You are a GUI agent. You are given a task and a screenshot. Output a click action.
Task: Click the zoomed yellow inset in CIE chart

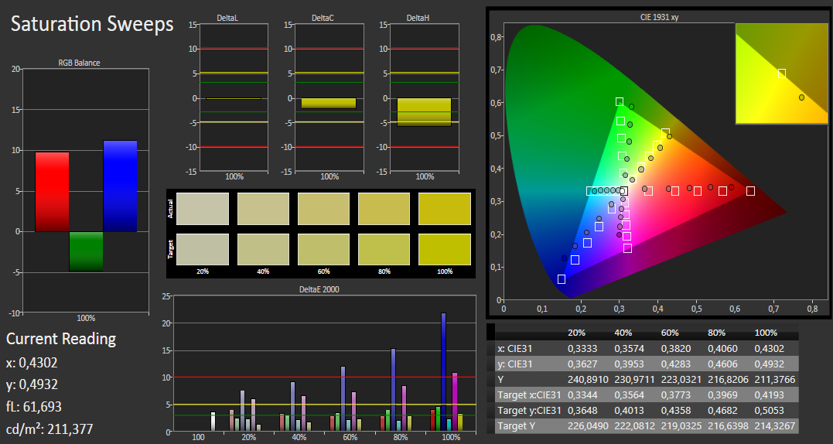pos(781,73)
